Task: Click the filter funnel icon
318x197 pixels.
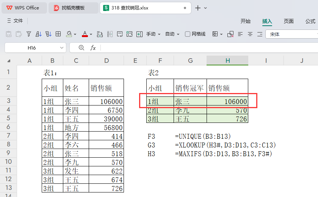Action: pyautogui.click(x=28, y=34)
